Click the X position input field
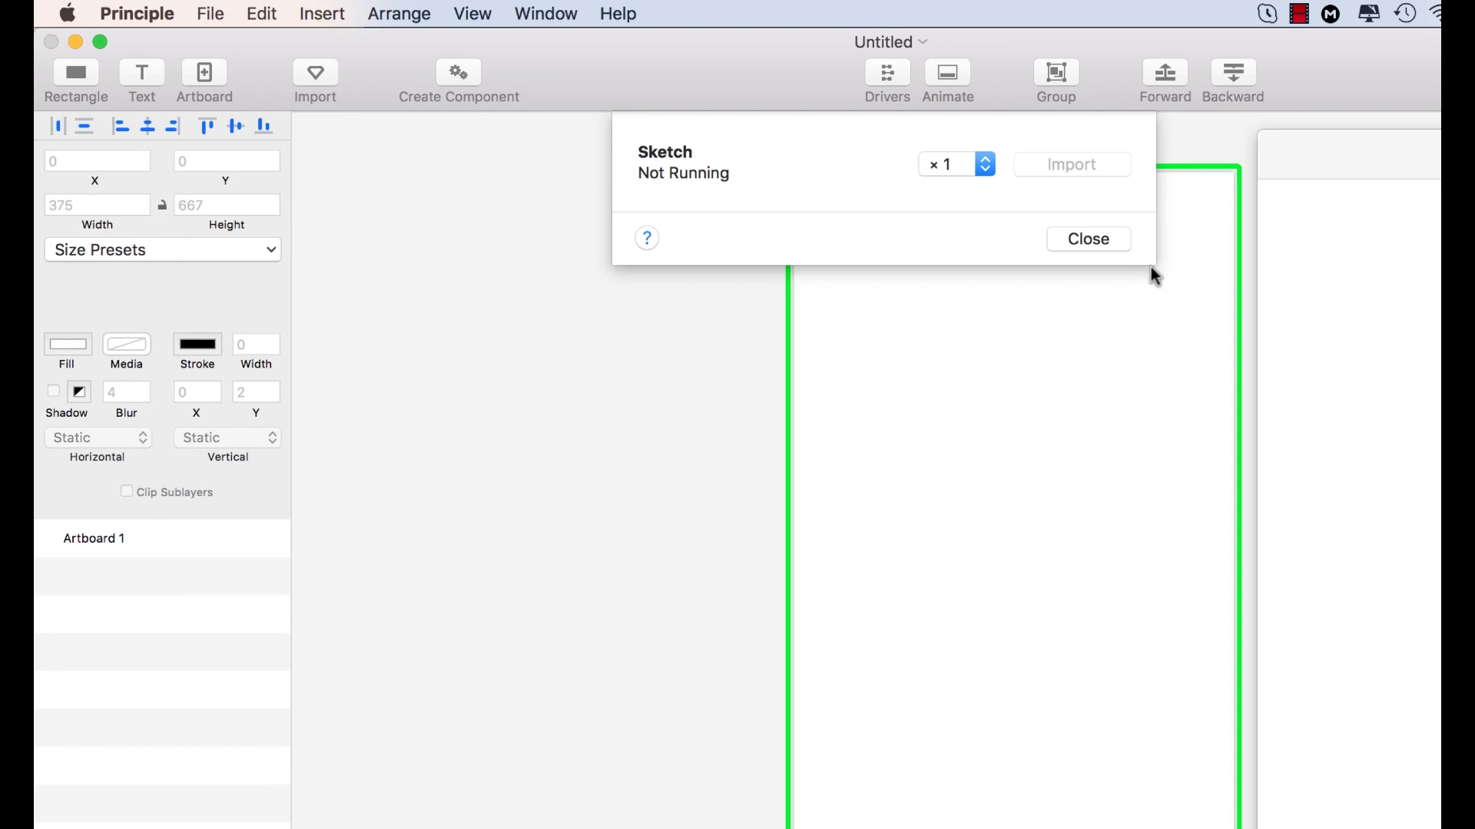This screenshot has width=1475, height=829. point(98,161)
